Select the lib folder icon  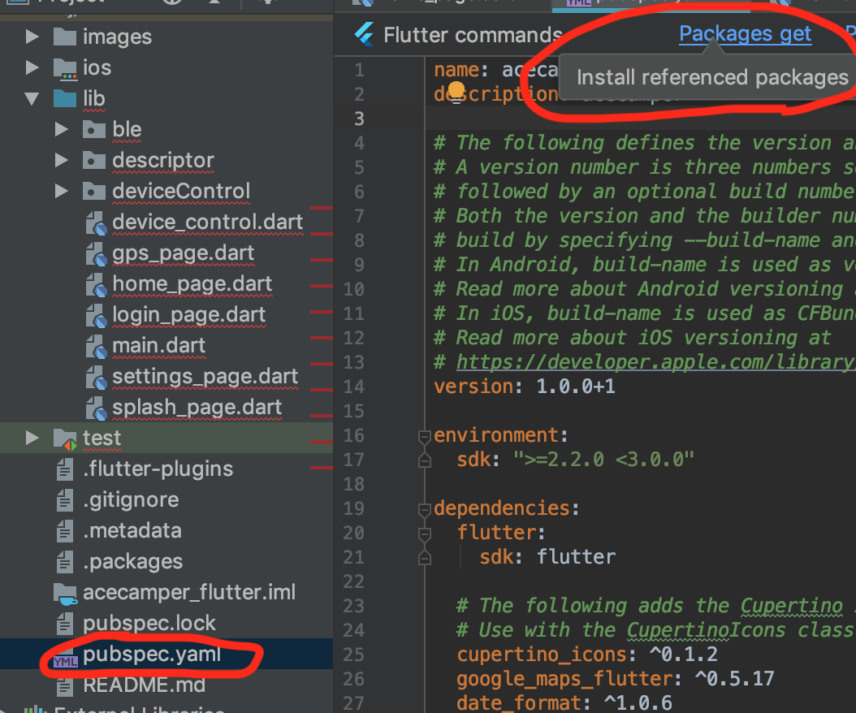(65, 99)
